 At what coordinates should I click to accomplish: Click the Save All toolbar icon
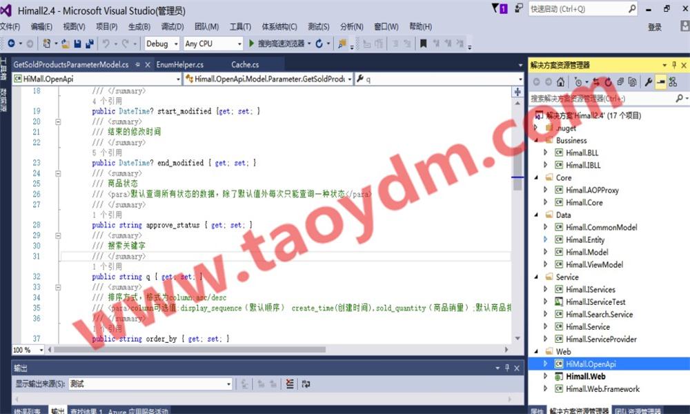coord(90,43)
